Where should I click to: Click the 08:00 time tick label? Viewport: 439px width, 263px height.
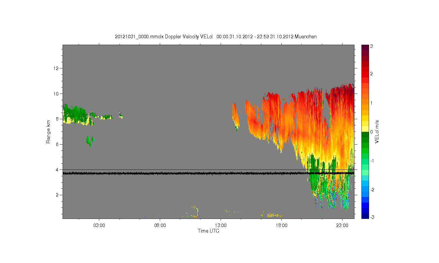tap(160, 226)
